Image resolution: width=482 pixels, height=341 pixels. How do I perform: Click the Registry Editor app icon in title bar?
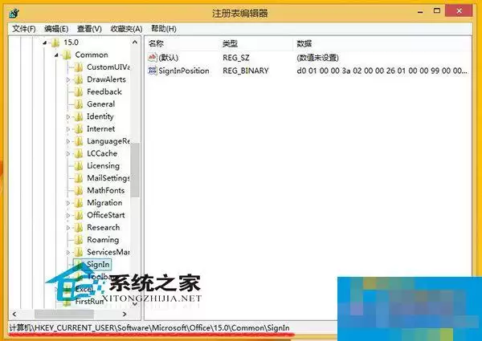pyautogui.click(x=14, y=13)
